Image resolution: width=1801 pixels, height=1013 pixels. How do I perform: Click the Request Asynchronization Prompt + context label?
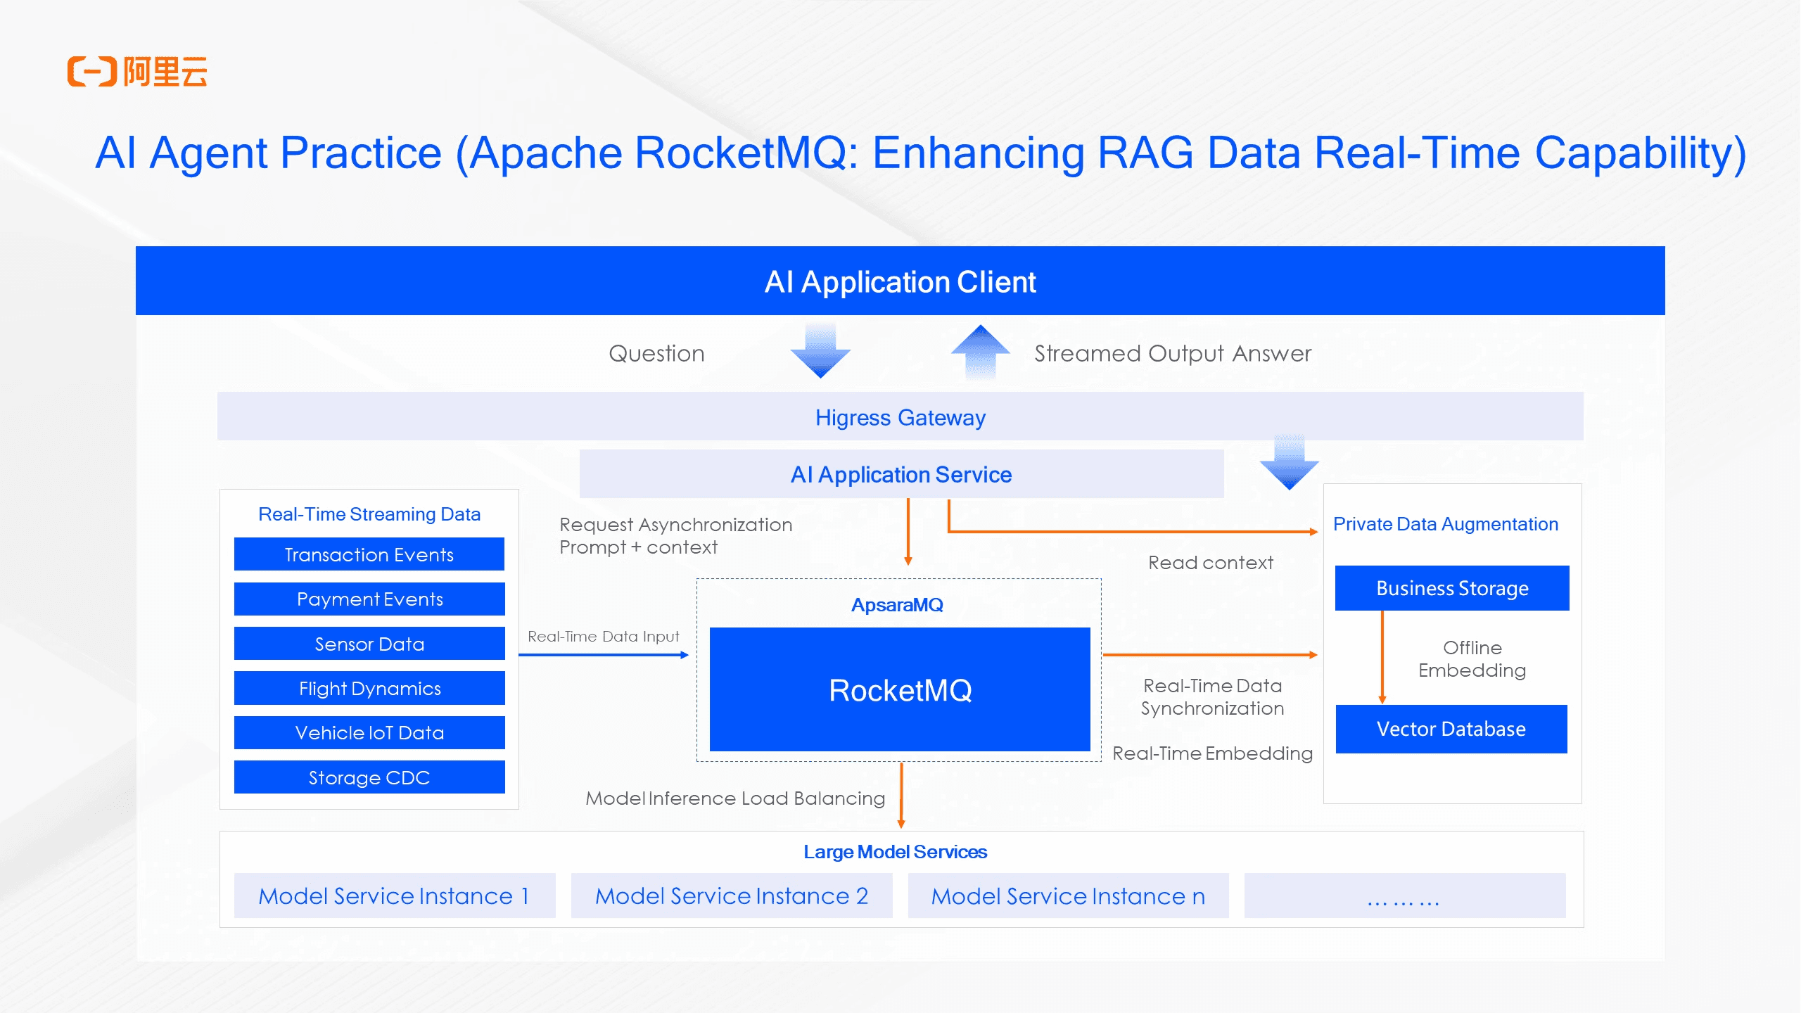coord(675,536)
